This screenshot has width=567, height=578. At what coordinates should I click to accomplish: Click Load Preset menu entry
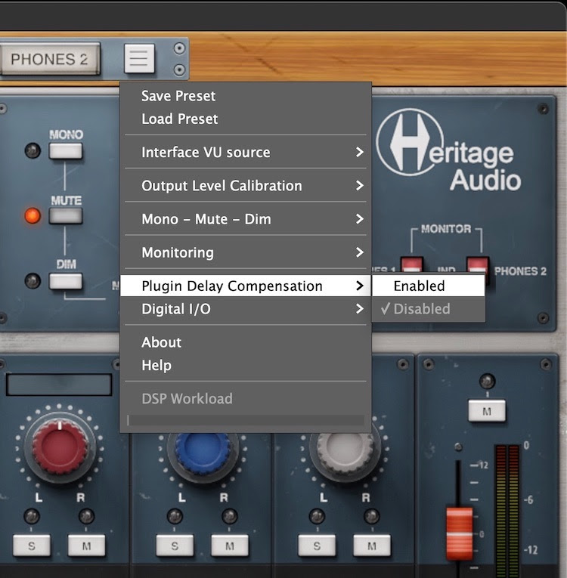pos(180,119)
